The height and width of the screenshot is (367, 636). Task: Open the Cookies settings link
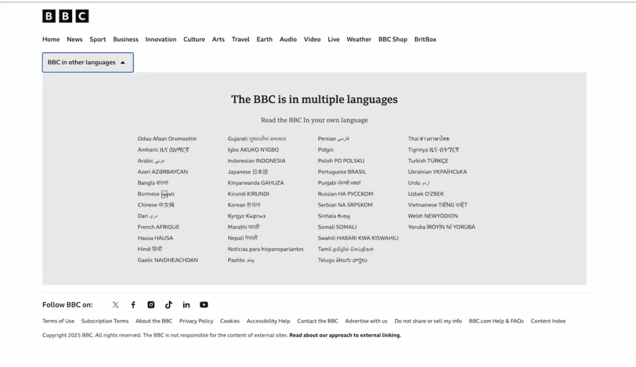230,321
